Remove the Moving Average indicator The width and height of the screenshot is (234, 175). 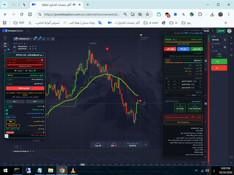36,47
